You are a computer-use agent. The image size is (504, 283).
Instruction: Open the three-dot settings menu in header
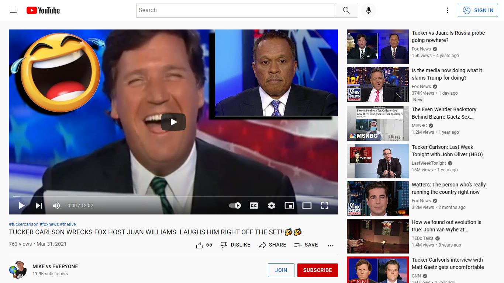coord(448,10)
